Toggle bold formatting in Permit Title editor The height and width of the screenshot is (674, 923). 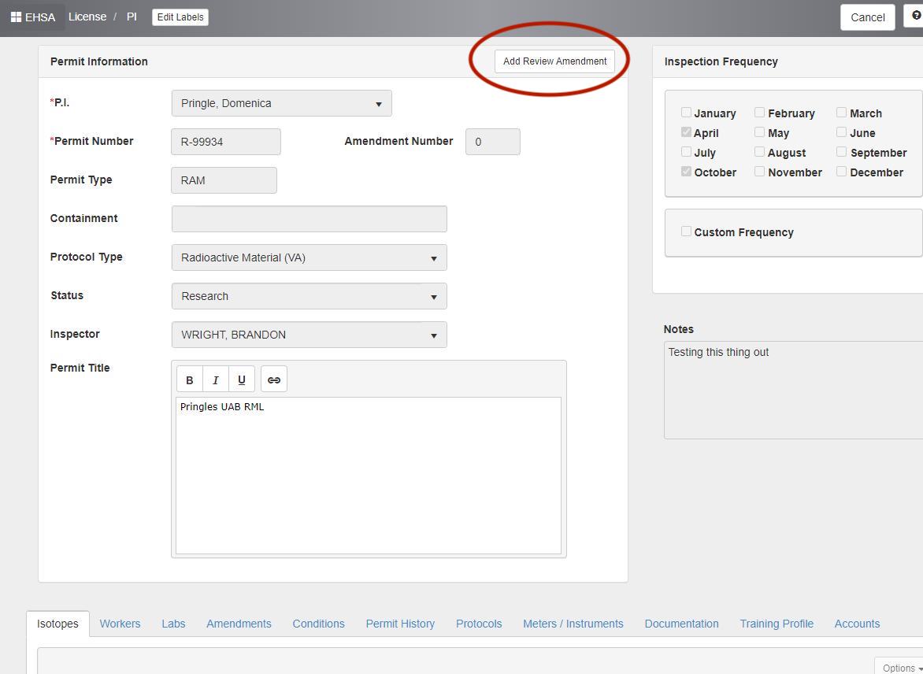(189, 380)
